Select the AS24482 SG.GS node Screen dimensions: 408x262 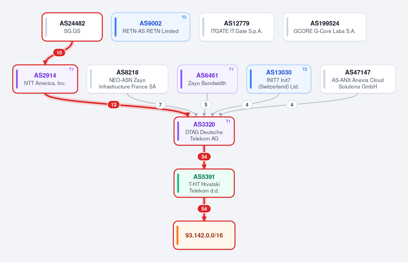[x=72, y=27]
